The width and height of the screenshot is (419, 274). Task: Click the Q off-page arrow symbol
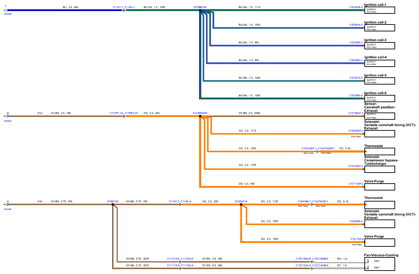click(x=5, y=205)
